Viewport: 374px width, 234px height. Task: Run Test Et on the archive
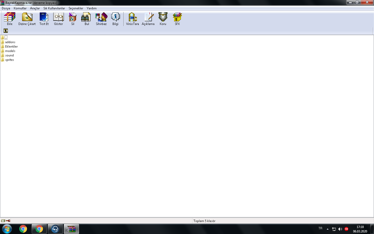point(44,19)
